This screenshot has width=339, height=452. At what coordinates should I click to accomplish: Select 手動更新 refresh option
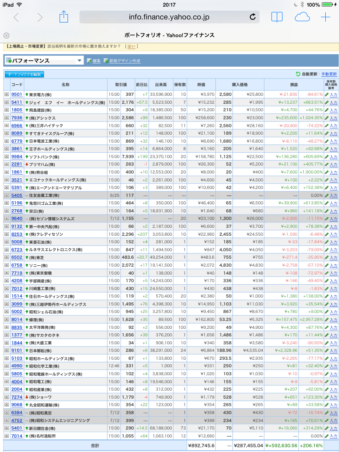(x=329, y=74)
